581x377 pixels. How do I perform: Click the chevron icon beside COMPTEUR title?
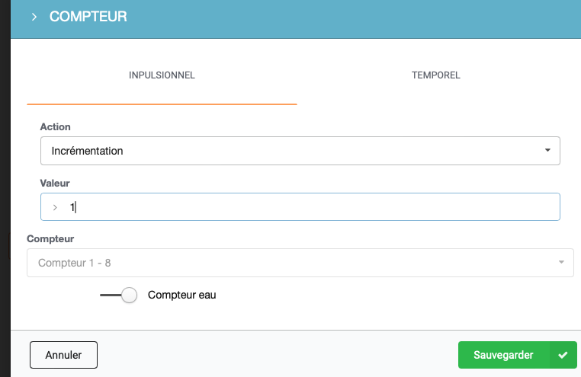[x=34, y=17]
